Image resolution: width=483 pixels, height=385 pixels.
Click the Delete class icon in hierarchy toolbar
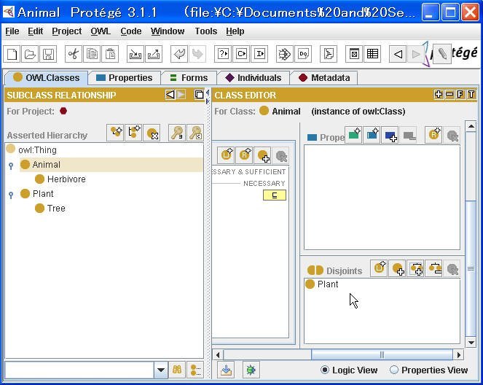(152, 133)
